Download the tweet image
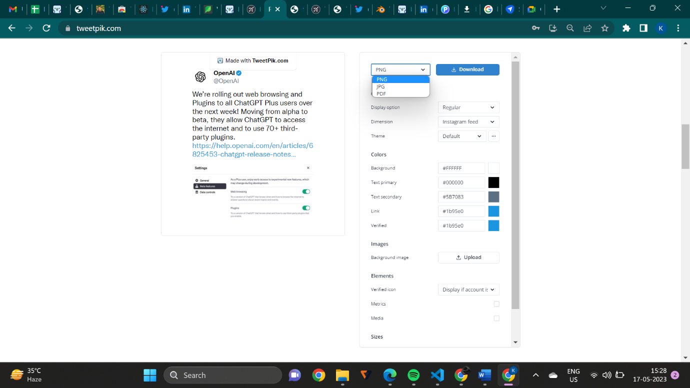Screen dimensions: 690x388 point(467,69)
